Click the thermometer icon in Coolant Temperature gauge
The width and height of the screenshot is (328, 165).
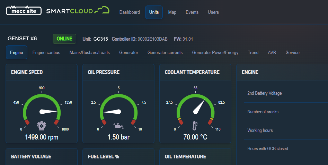[x=195, y=126]
